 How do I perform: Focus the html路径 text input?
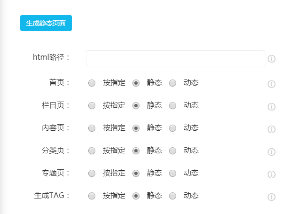coord(175,58)
